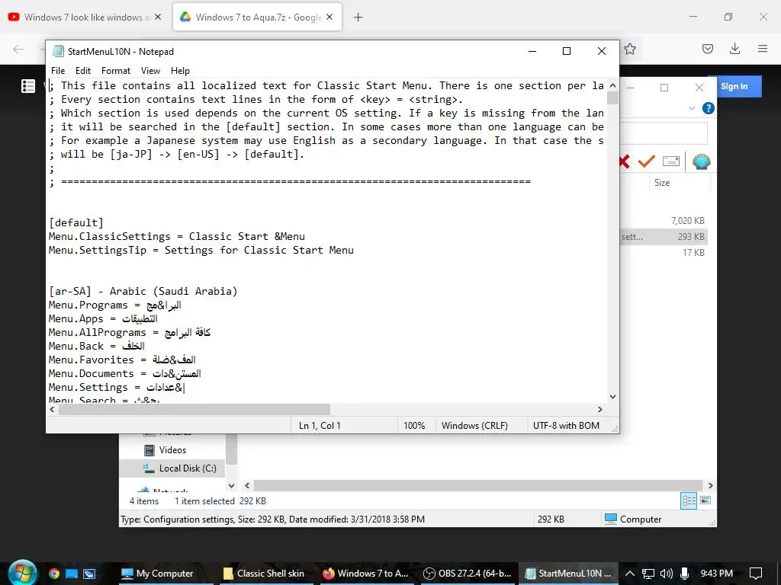Image resolution: width=781 pixels, height=585 pixels.
Task: Switch to the Firefox taskbar window
Action: coord(365,573)
